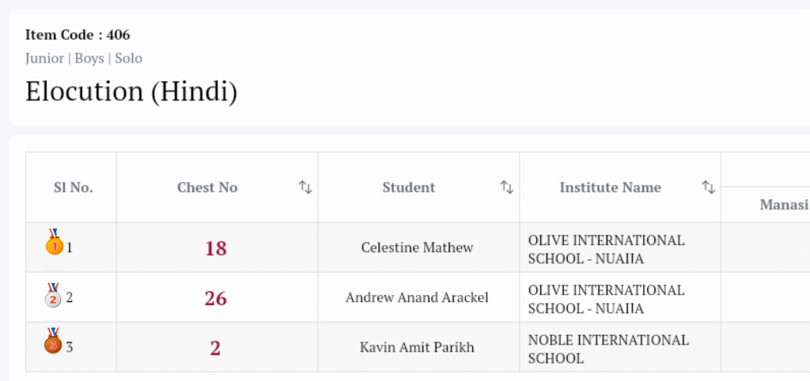Select chest number 26
Viewport: 810px width, 381px height.
click(215, 298)
